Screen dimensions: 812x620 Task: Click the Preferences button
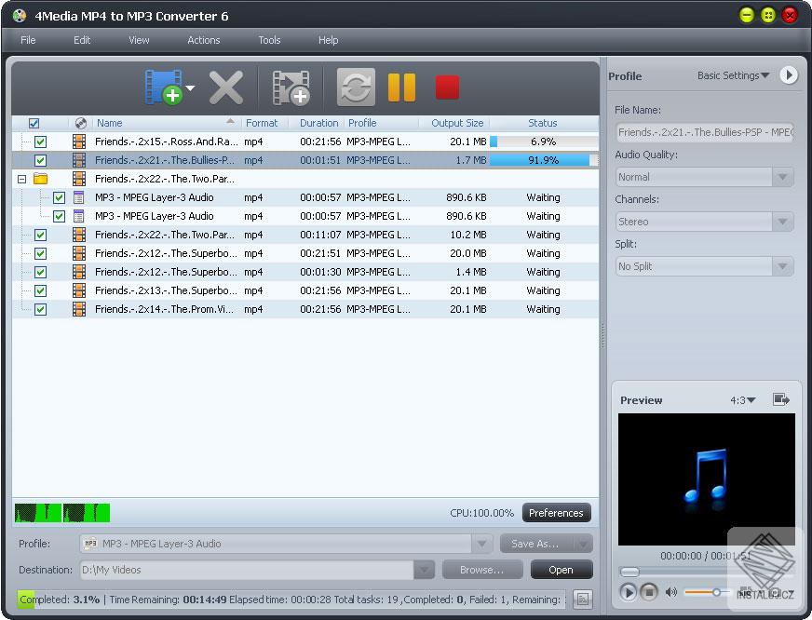[556, 513]
